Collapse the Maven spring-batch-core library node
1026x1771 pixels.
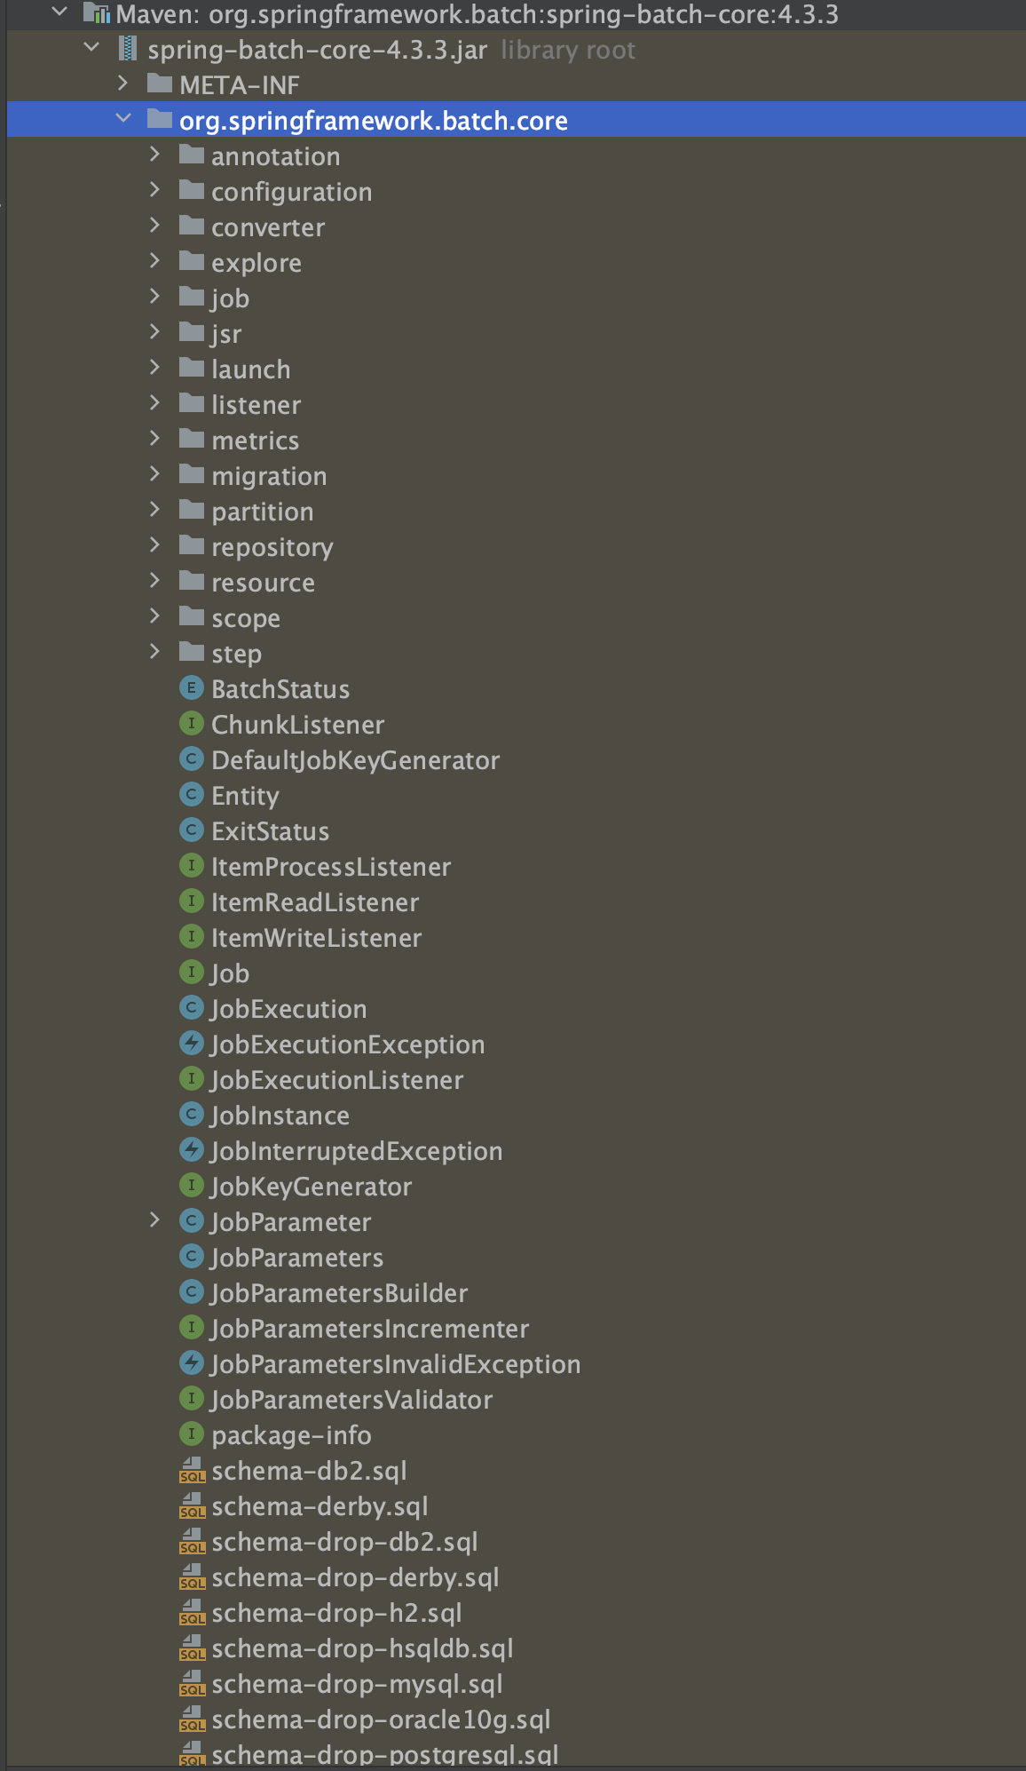[59, 12]
